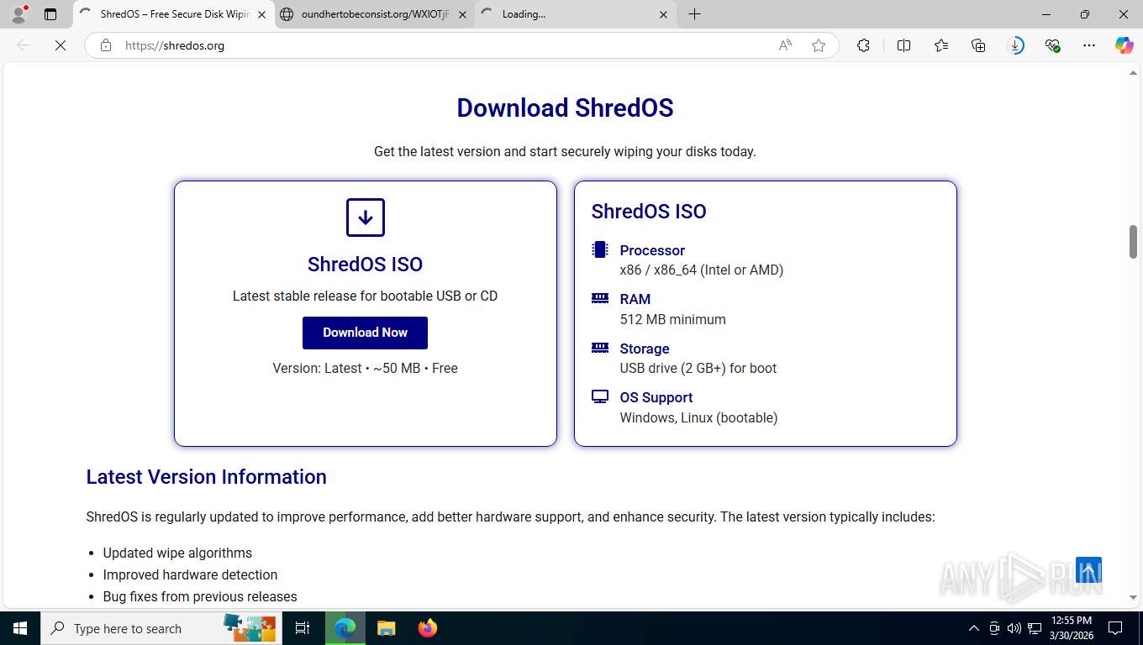
Task: Click the Latest Version Information heading
Action: 206,477
